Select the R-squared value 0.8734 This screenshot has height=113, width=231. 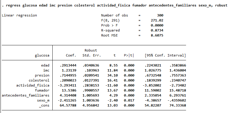coord(157,31)
